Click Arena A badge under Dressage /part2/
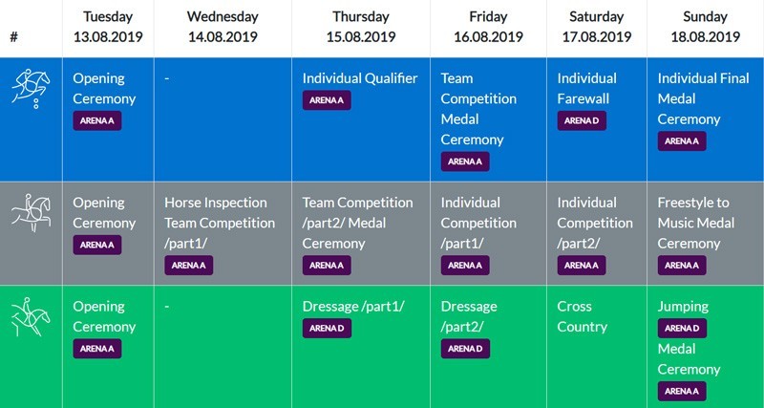This screenshot has height=408, width=764. pyautogui.click(x=465, y=349)
